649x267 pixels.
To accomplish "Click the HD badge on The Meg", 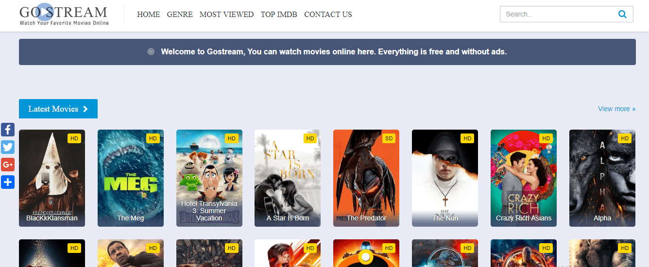I will tap(153, 138).
